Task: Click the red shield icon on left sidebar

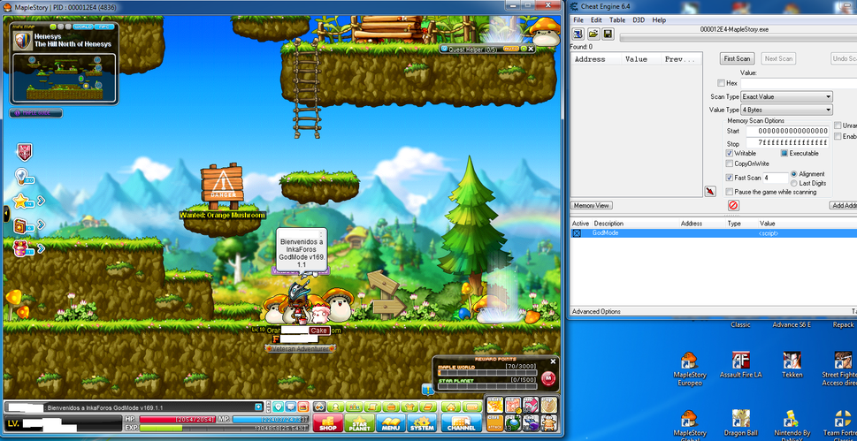Action: point(24,153)
